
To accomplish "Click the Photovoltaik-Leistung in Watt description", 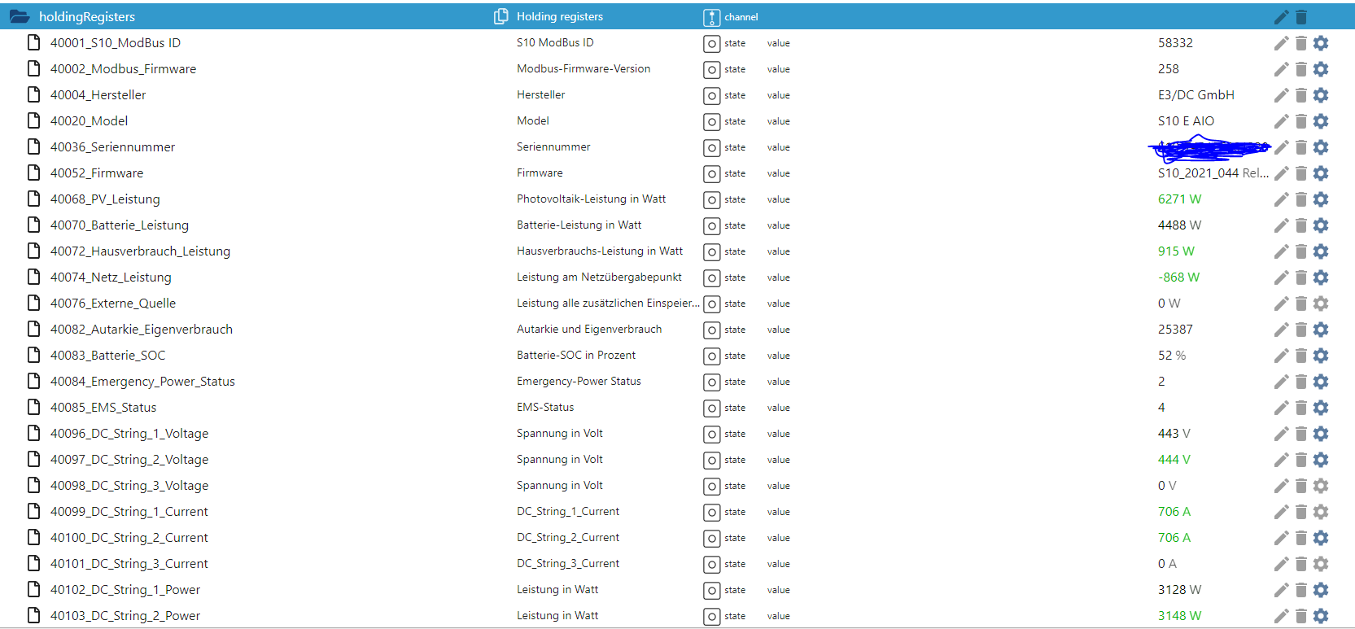I will [x=591, y=199].
